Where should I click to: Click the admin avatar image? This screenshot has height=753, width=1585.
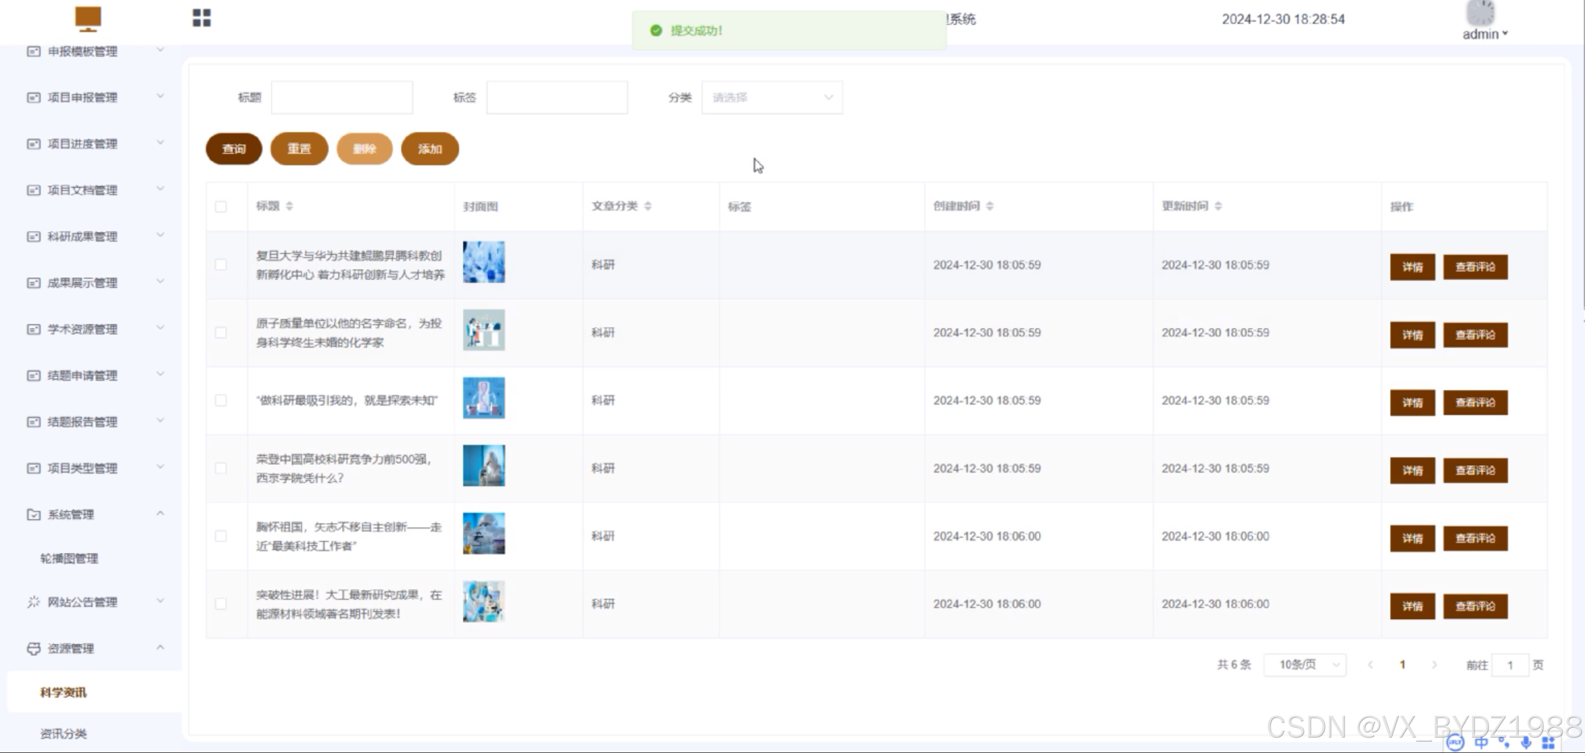[x=1480, y=12]
